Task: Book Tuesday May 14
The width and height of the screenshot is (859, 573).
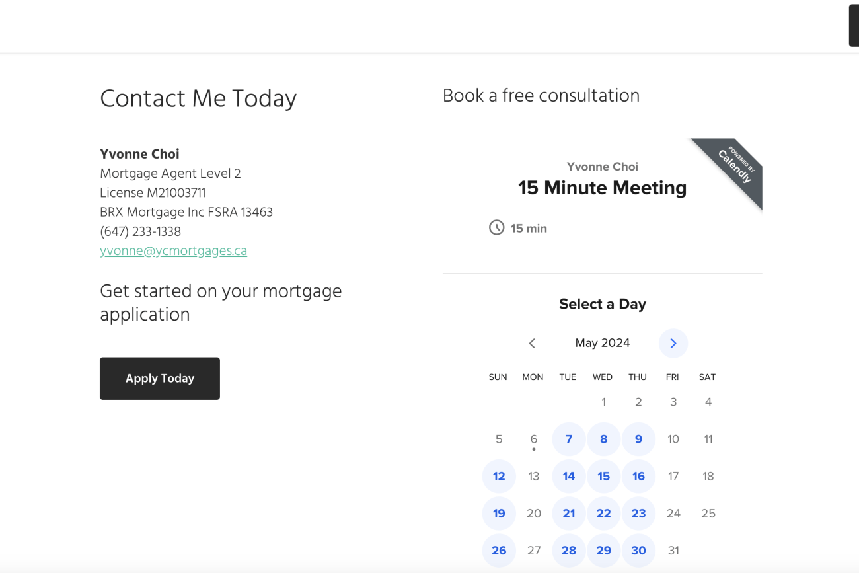Action: [568, 476]
